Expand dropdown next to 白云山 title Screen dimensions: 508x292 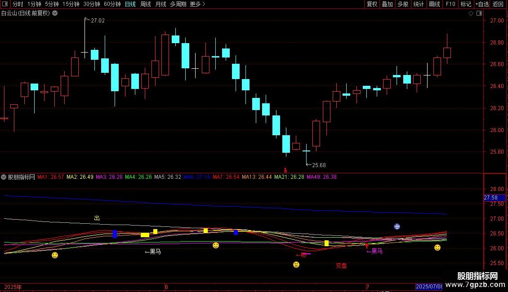[x=55, y=13]
